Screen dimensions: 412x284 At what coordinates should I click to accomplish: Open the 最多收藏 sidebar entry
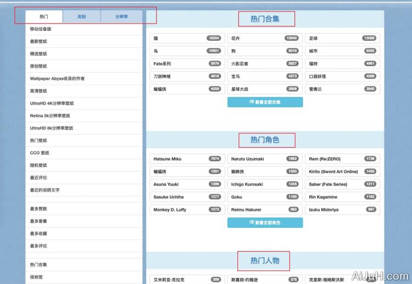[38, 233]
